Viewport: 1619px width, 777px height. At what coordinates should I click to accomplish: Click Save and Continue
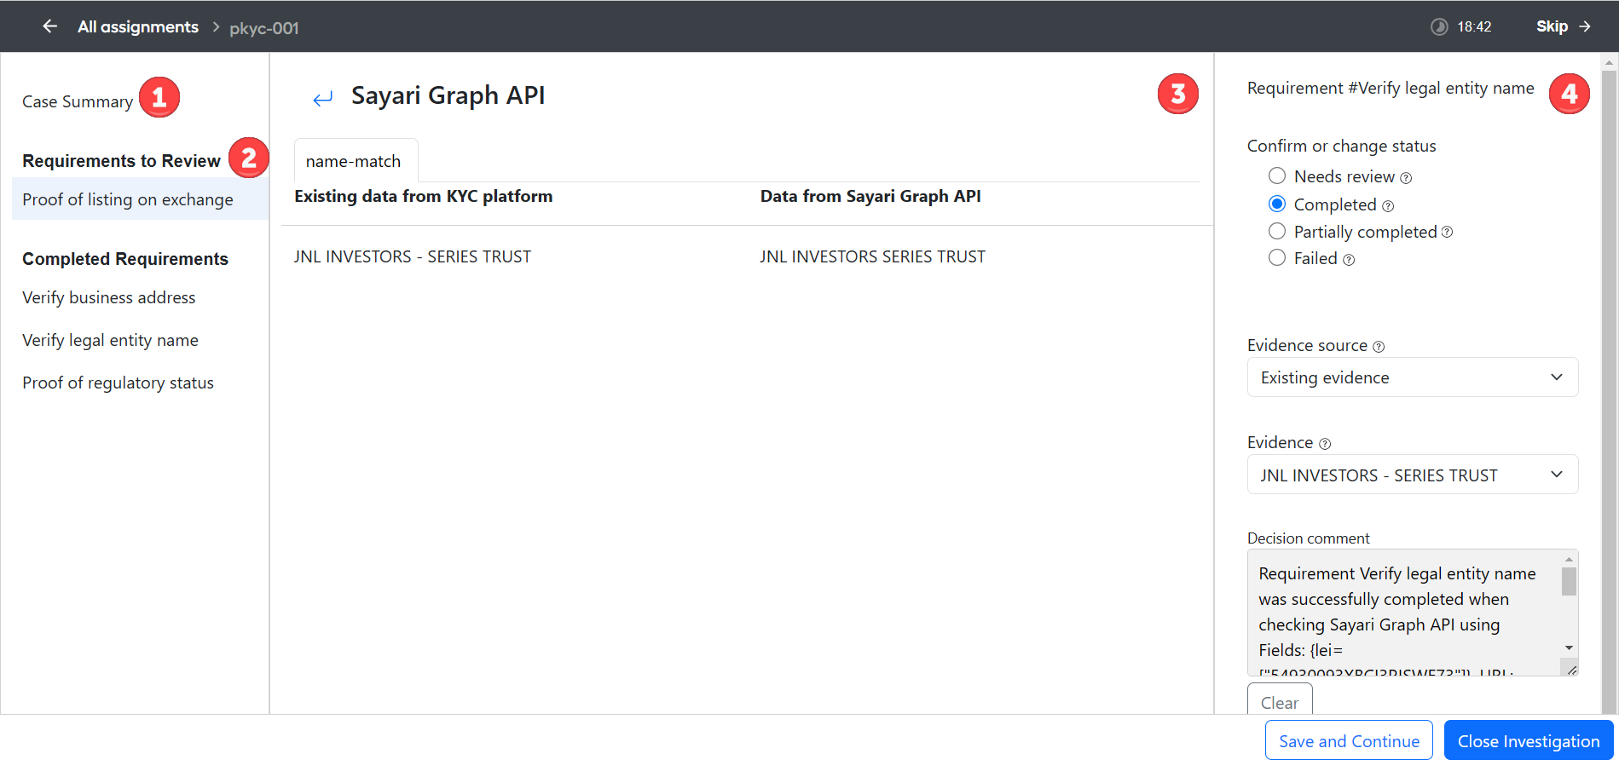tap(1349, 740)
